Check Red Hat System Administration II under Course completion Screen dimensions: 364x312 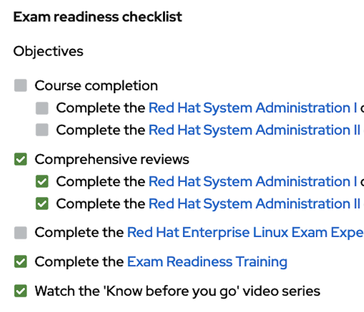pos(42,129)
